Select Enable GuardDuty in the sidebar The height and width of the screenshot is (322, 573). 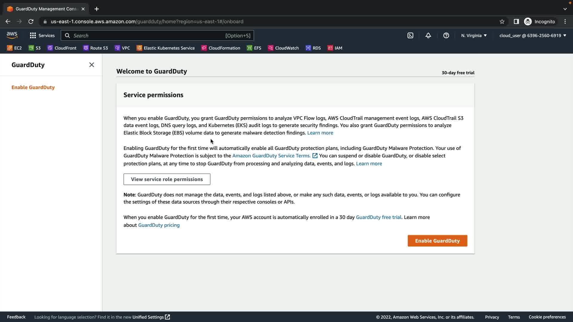coord(33,87)
